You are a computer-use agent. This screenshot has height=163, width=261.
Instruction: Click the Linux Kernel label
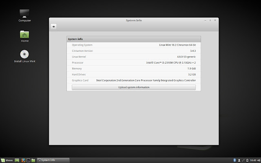(x=79, y=57)
